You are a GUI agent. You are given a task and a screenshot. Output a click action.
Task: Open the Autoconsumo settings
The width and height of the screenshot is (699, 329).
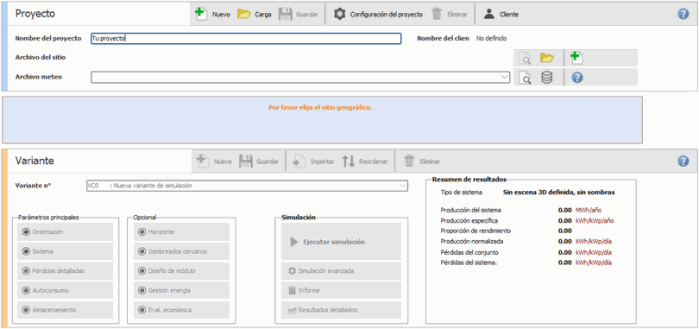pos(65,290)
